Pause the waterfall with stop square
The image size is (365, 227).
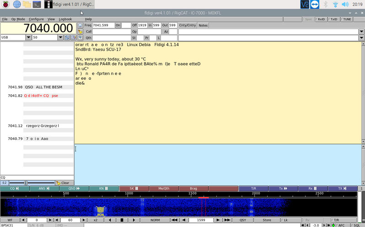point(122,220)
